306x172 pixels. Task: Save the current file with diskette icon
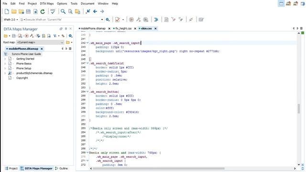coord(28,11)
